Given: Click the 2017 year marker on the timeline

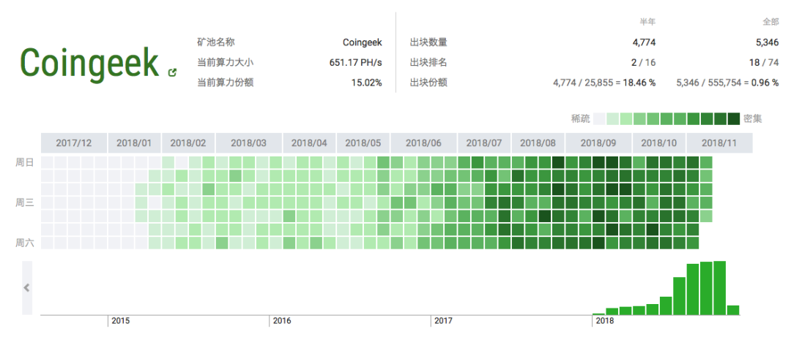Looking at the screenshot, I should coord(443,321).
